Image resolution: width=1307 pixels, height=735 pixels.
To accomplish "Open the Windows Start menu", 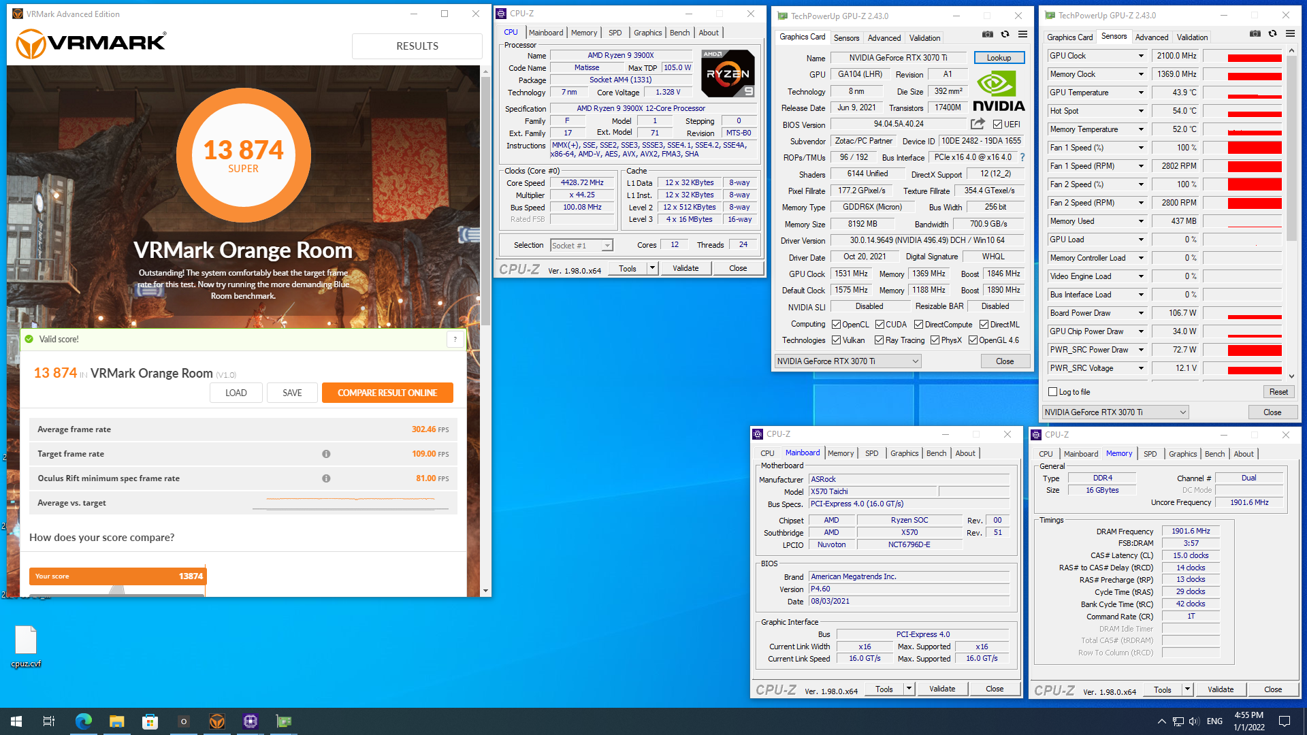I will click(x=16, y=721).
